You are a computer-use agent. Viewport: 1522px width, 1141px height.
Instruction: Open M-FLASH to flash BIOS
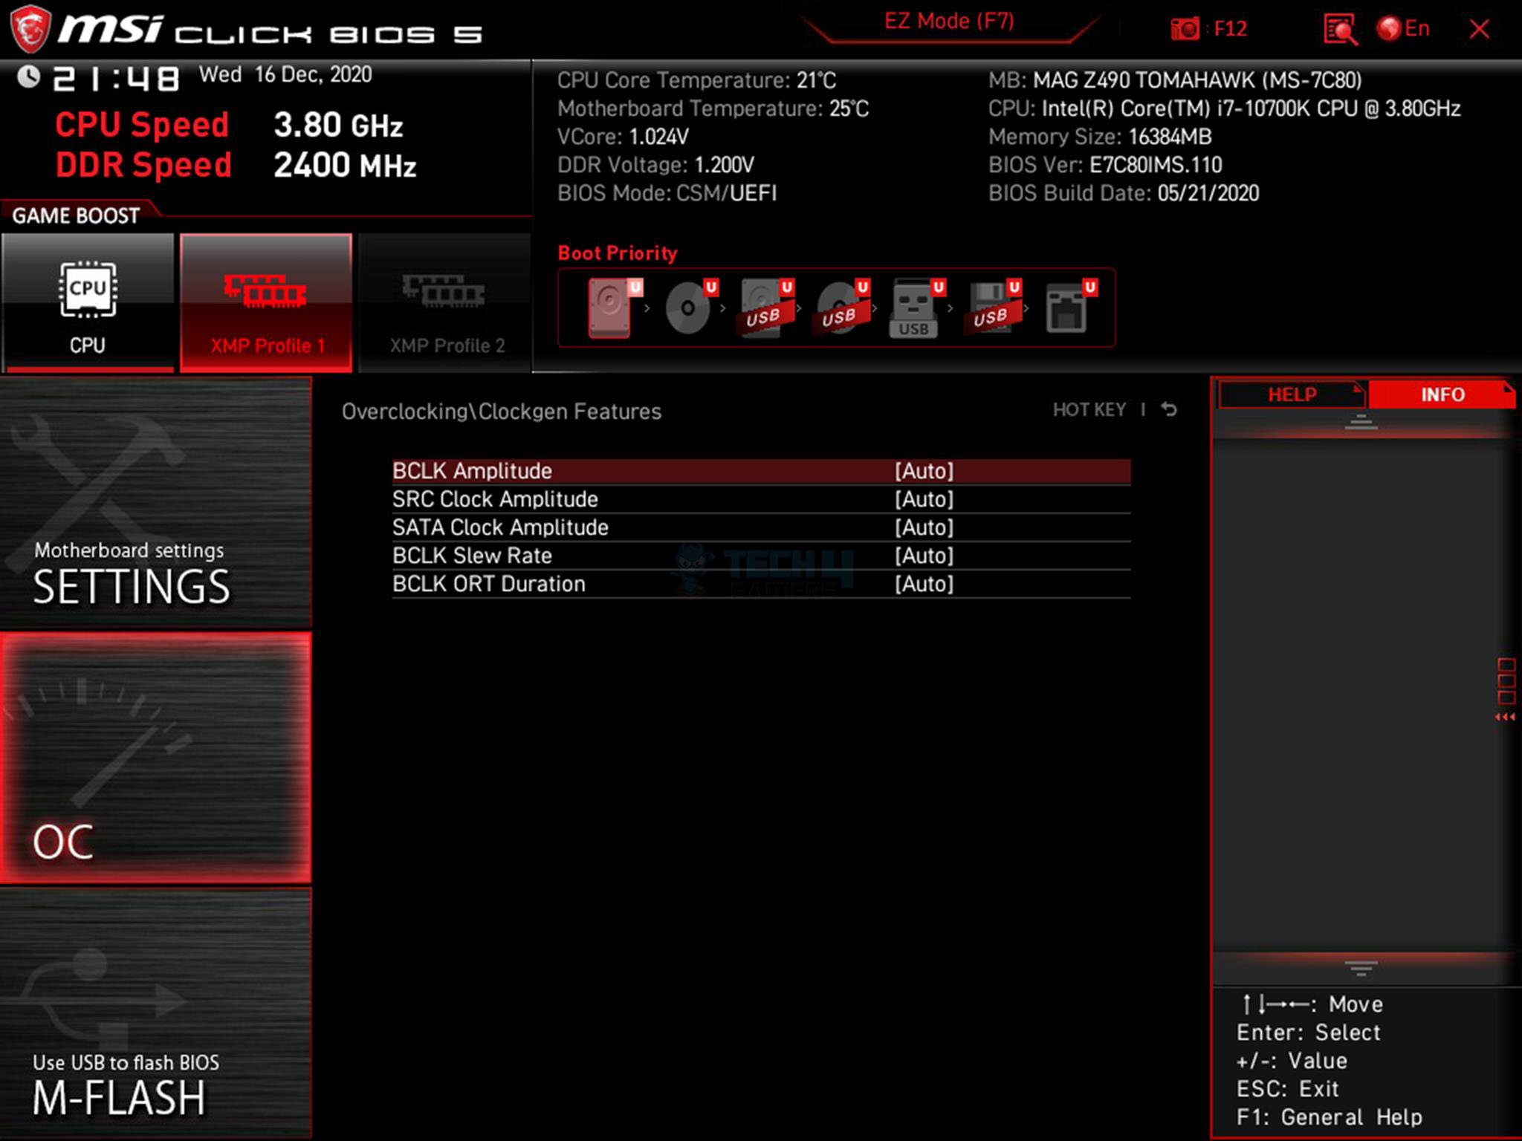pyautogui.click(x=155, y=1014)
